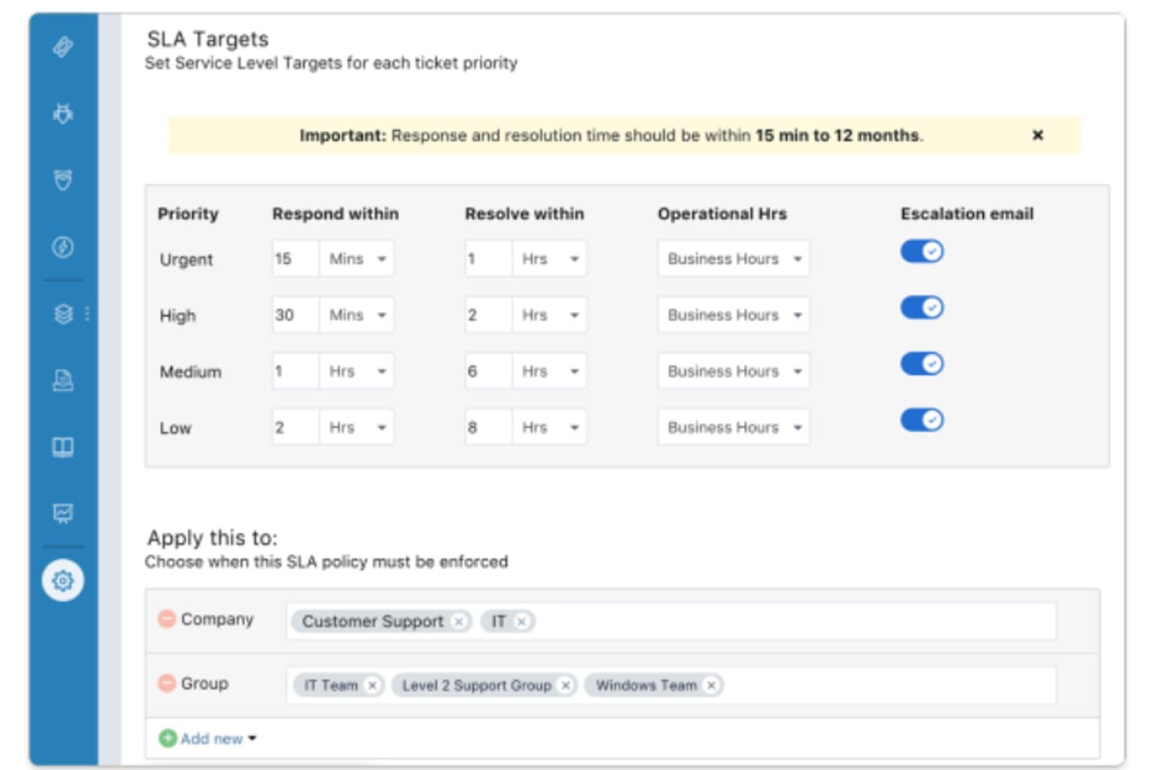1154x770 pixels.
Task: Click the shield icon in sidebar
Action: point(63,180)
